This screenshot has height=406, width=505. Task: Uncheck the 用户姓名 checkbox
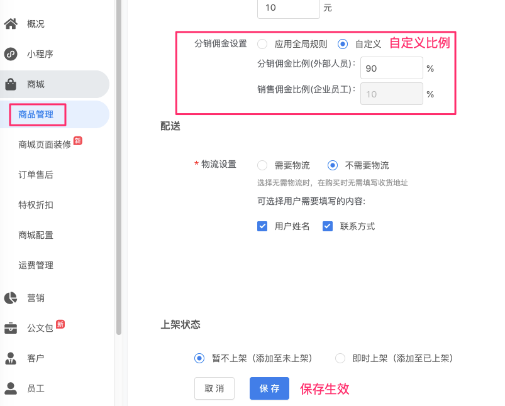coord(262,226)
